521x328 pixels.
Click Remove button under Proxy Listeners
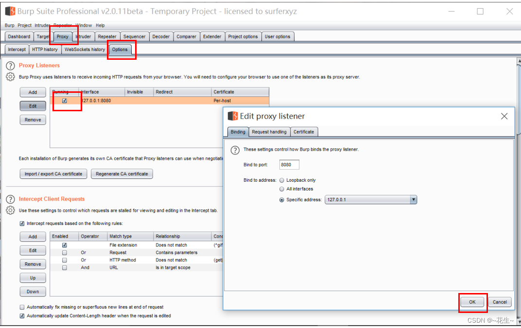pos(33,120)
